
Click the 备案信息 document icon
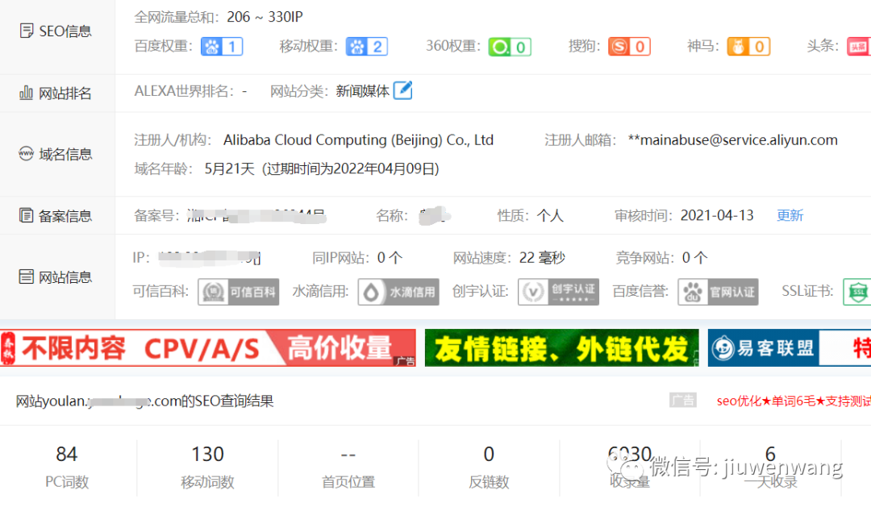tap(26, 215)
